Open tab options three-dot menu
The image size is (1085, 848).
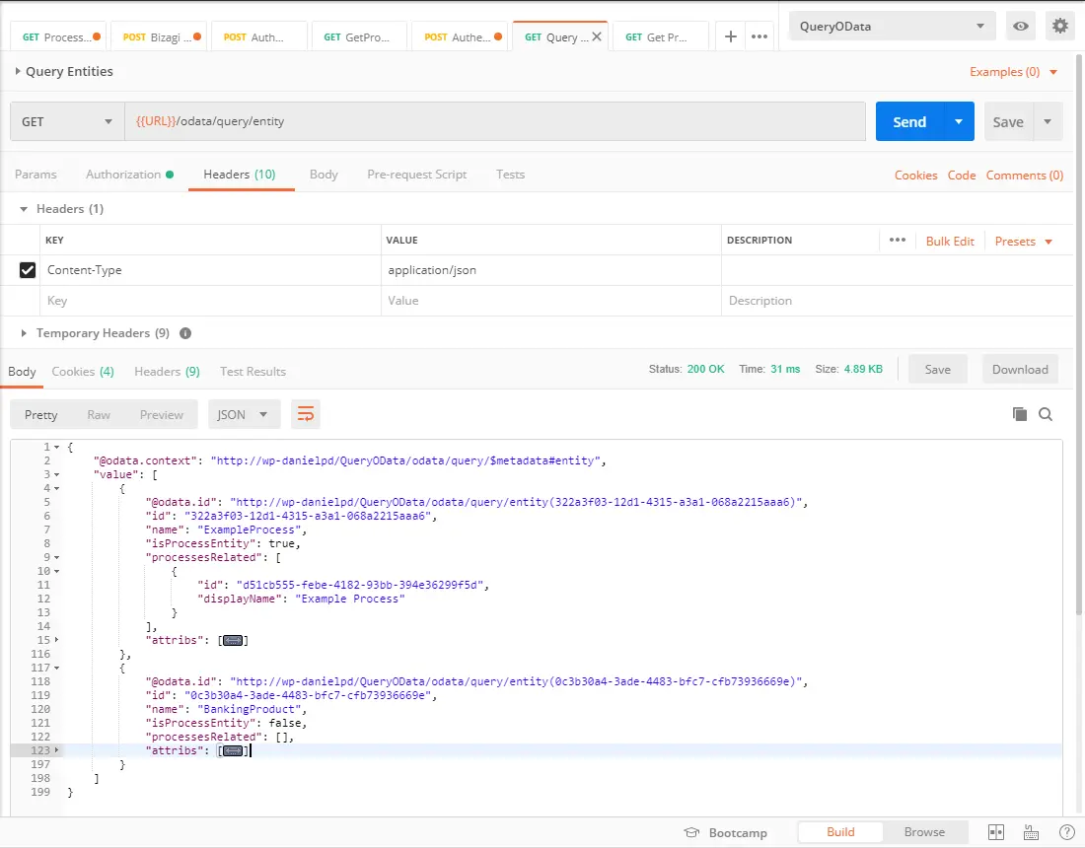click(x=759, y=36)
